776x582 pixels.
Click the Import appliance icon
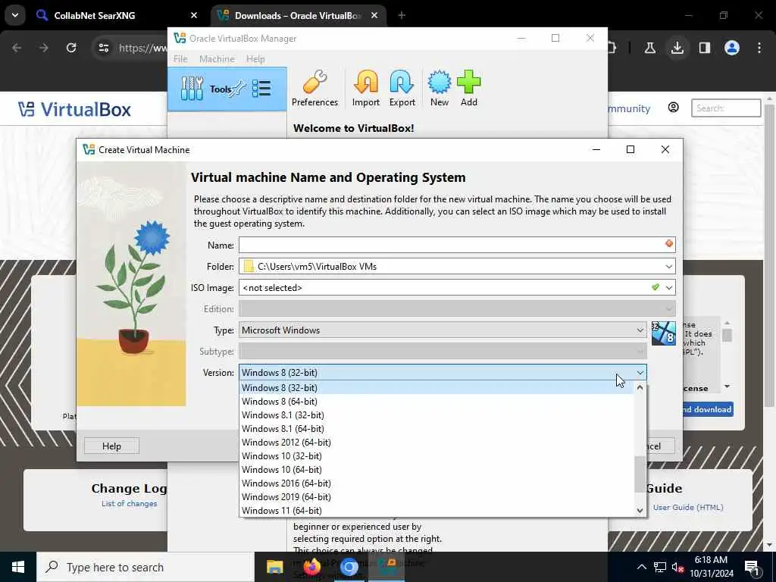point(366,89)
